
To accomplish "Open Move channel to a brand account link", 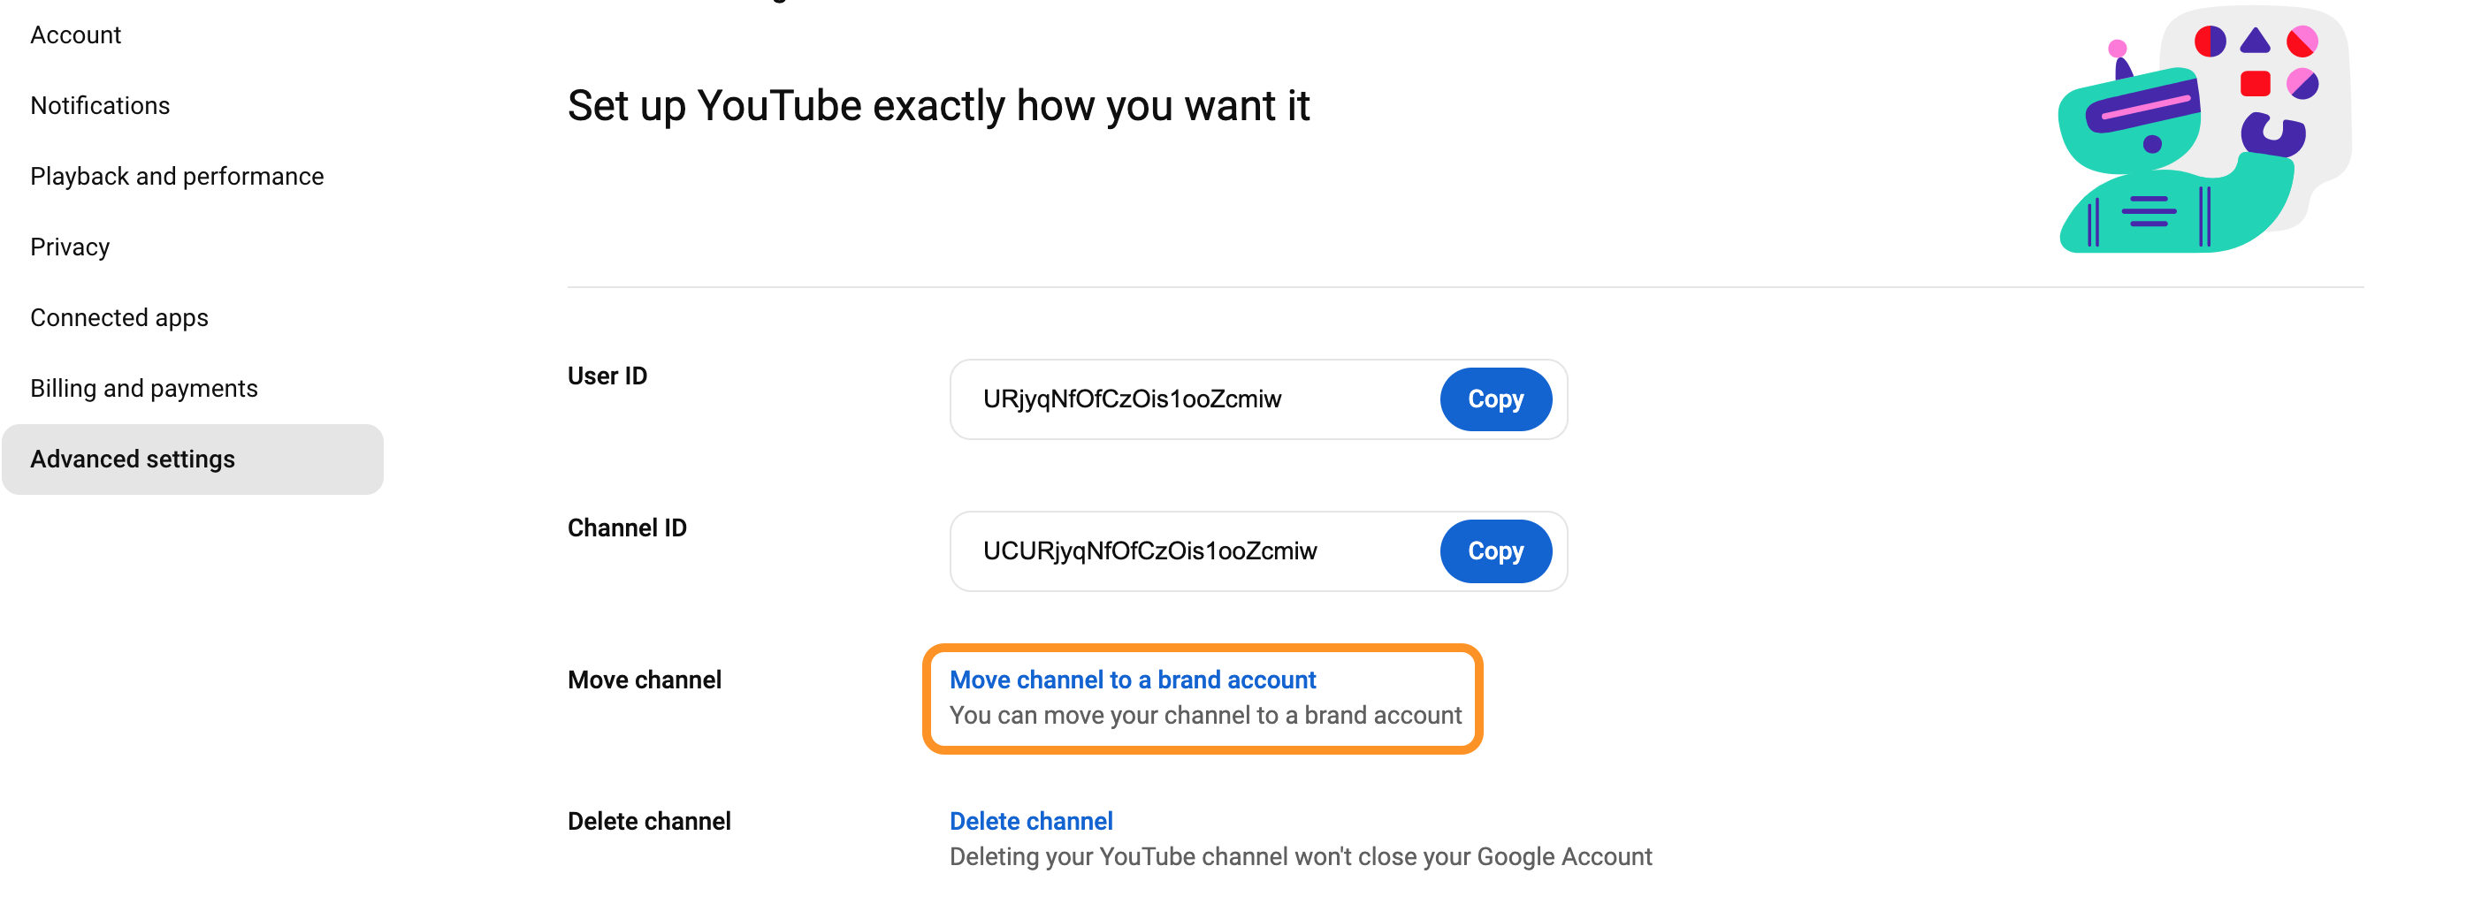I will pyautogui.click(x=1133, y=680).
